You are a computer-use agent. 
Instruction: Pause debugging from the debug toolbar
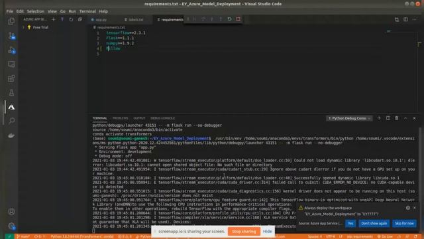(x=194, y=19)
